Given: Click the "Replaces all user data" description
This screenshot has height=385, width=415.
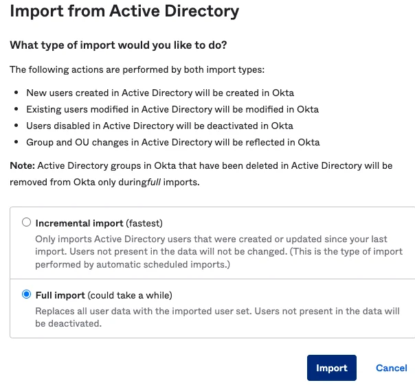Looking at the screenshot, I should [217, 317].
